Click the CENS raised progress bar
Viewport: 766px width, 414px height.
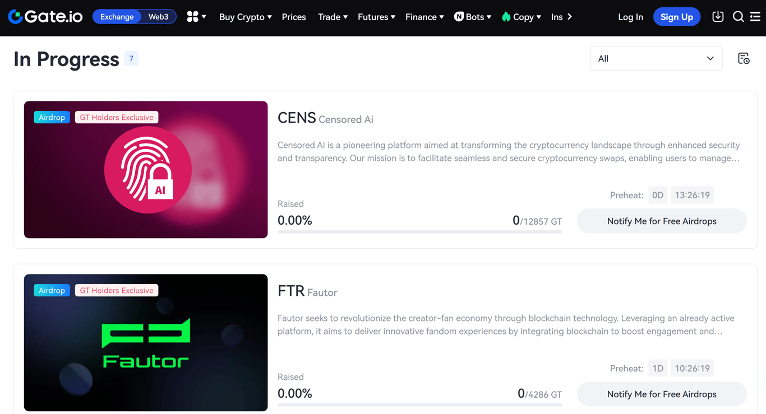point(419,231)
